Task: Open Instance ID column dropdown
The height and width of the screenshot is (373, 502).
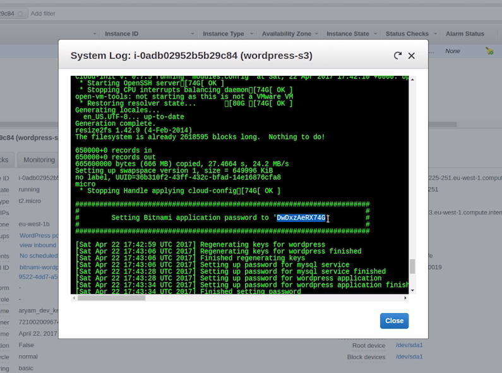Action: tap(193, 34)
